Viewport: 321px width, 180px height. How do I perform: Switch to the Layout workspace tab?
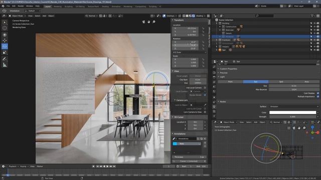click(48, 6)
